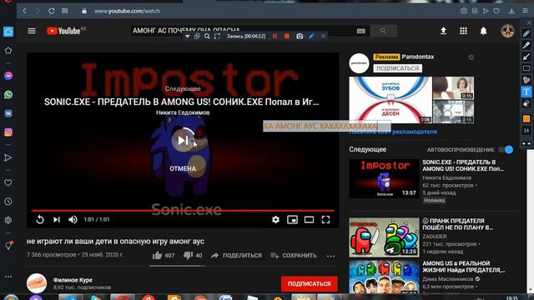Screen dimensions: 534x300
Task: Open Instagram in the browser sidebar
Action: coord(8,132)
